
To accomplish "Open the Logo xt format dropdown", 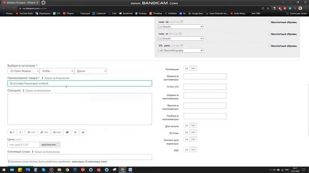I will coord(180,38).
